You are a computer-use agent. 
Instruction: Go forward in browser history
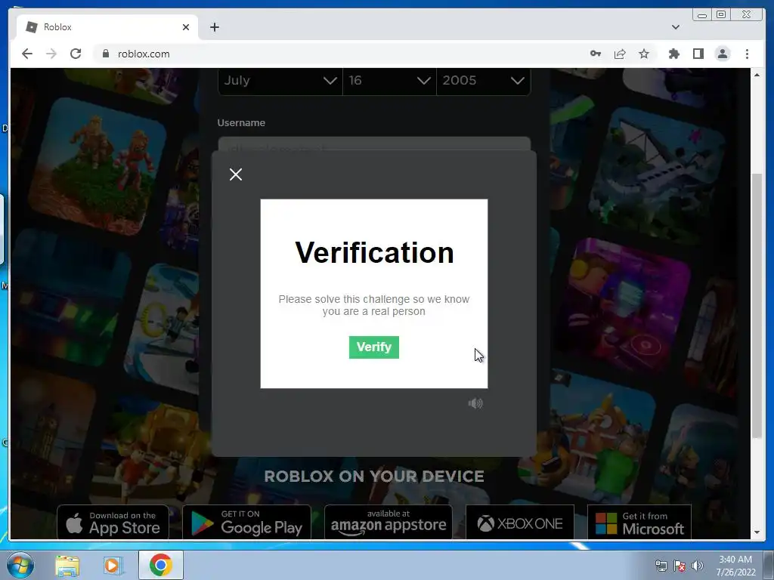pyautogui.click(x=51, y=54)
